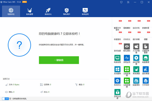Click the skin shirt icon in title bar
This screenshot has width=152, height=101.
tap(121, 2)
